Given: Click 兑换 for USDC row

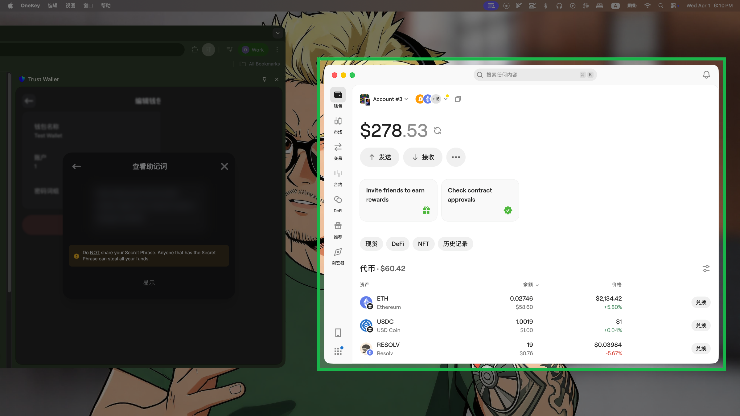Looking at the screenshot, I should click(701, 325).
